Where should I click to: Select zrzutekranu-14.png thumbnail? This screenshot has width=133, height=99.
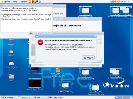pos(95,88)
